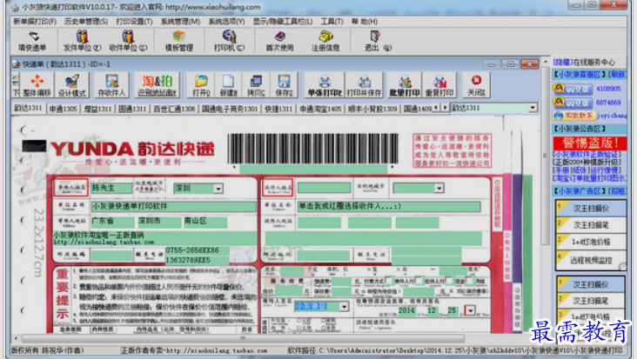The height and width of the screenshot is (359, 637).
Task: Open 注册信息 registration info
Action: click(325, 41)
